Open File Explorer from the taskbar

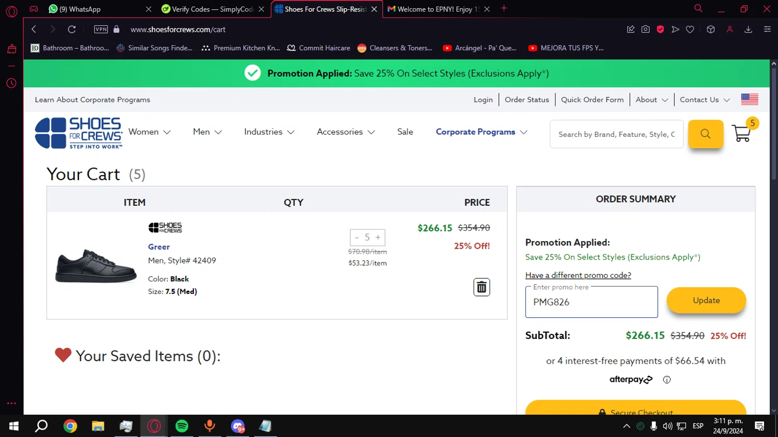(x=98, y=426)
